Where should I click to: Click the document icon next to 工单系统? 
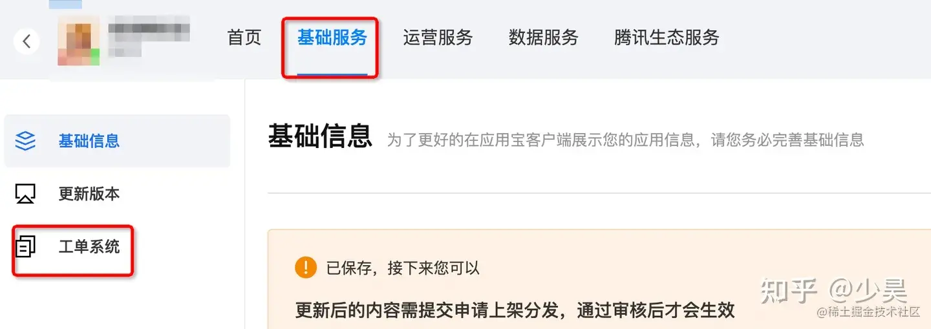(x=26, y=246)
